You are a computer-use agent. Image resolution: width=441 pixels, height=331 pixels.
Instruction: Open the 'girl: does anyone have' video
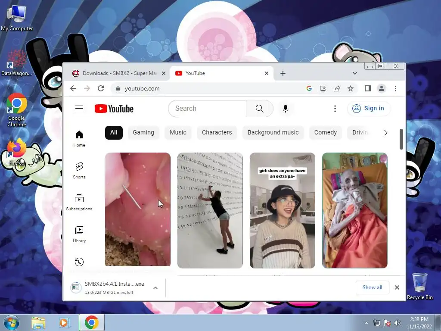point(283,210)
